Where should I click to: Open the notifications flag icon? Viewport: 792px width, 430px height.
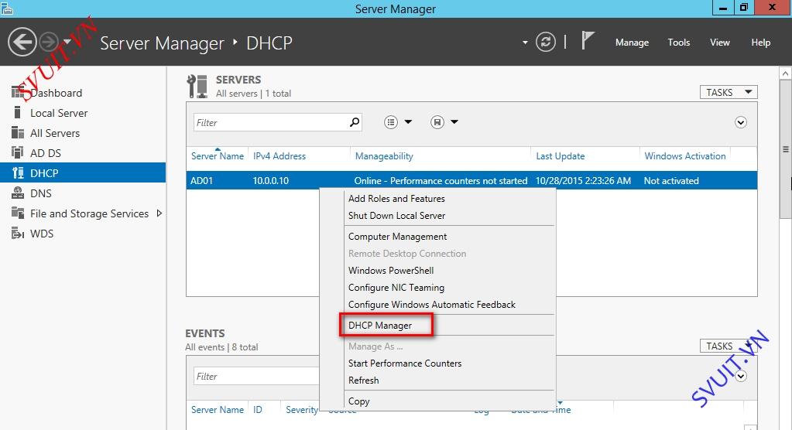point(588,41)
